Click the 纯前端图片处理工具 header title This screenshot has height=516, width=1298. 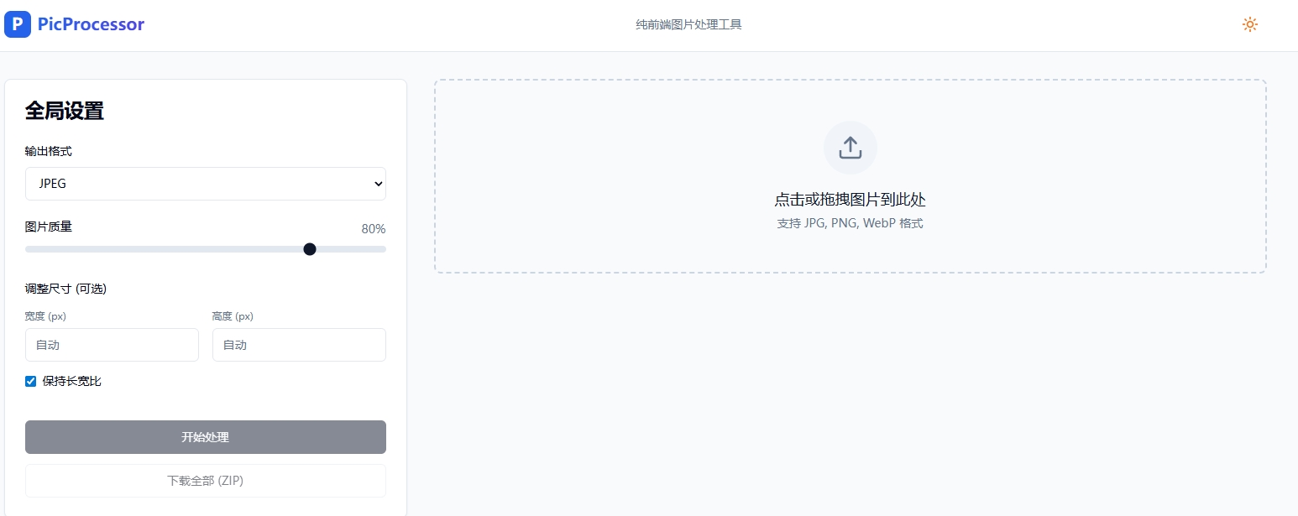tap(688, 24)
